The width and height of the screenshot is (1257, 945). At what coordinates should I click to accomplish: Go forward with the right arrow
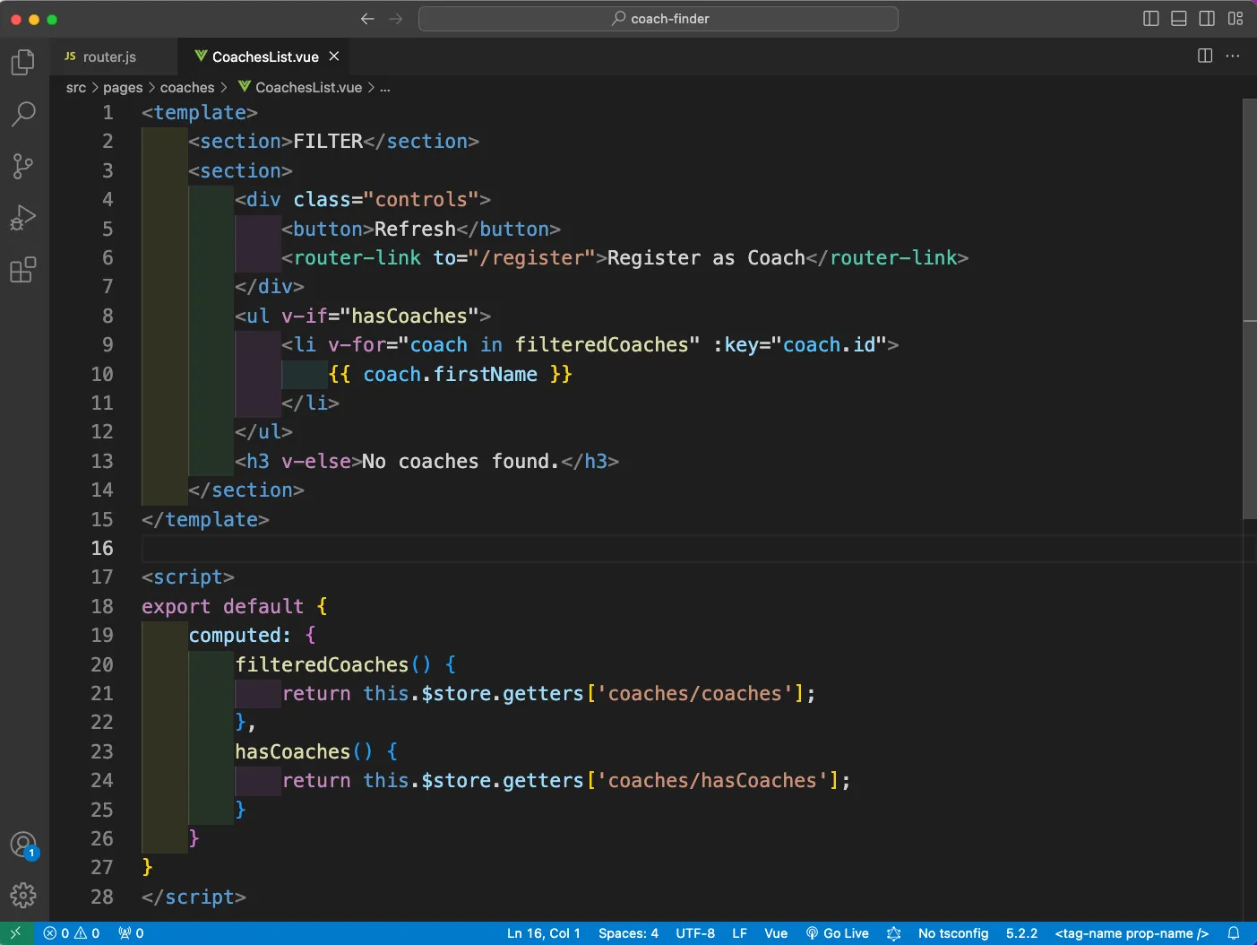pos(395,19)
